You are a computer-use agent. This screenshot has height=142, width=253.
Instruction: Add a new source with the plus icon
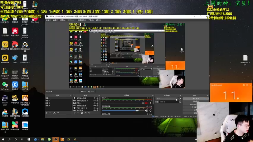coord(75,113)
